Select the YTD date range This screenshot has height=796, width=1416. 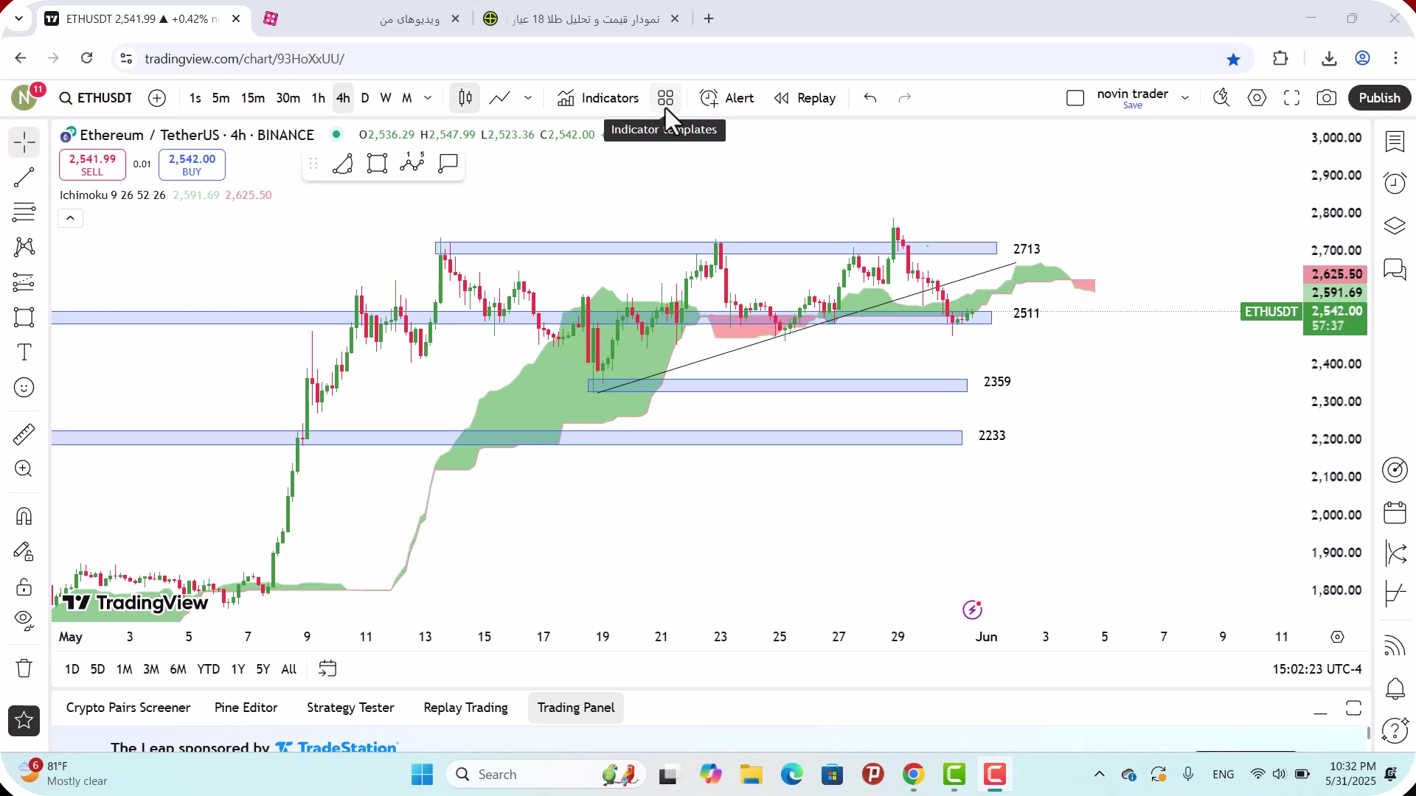(x=208, y=669)
